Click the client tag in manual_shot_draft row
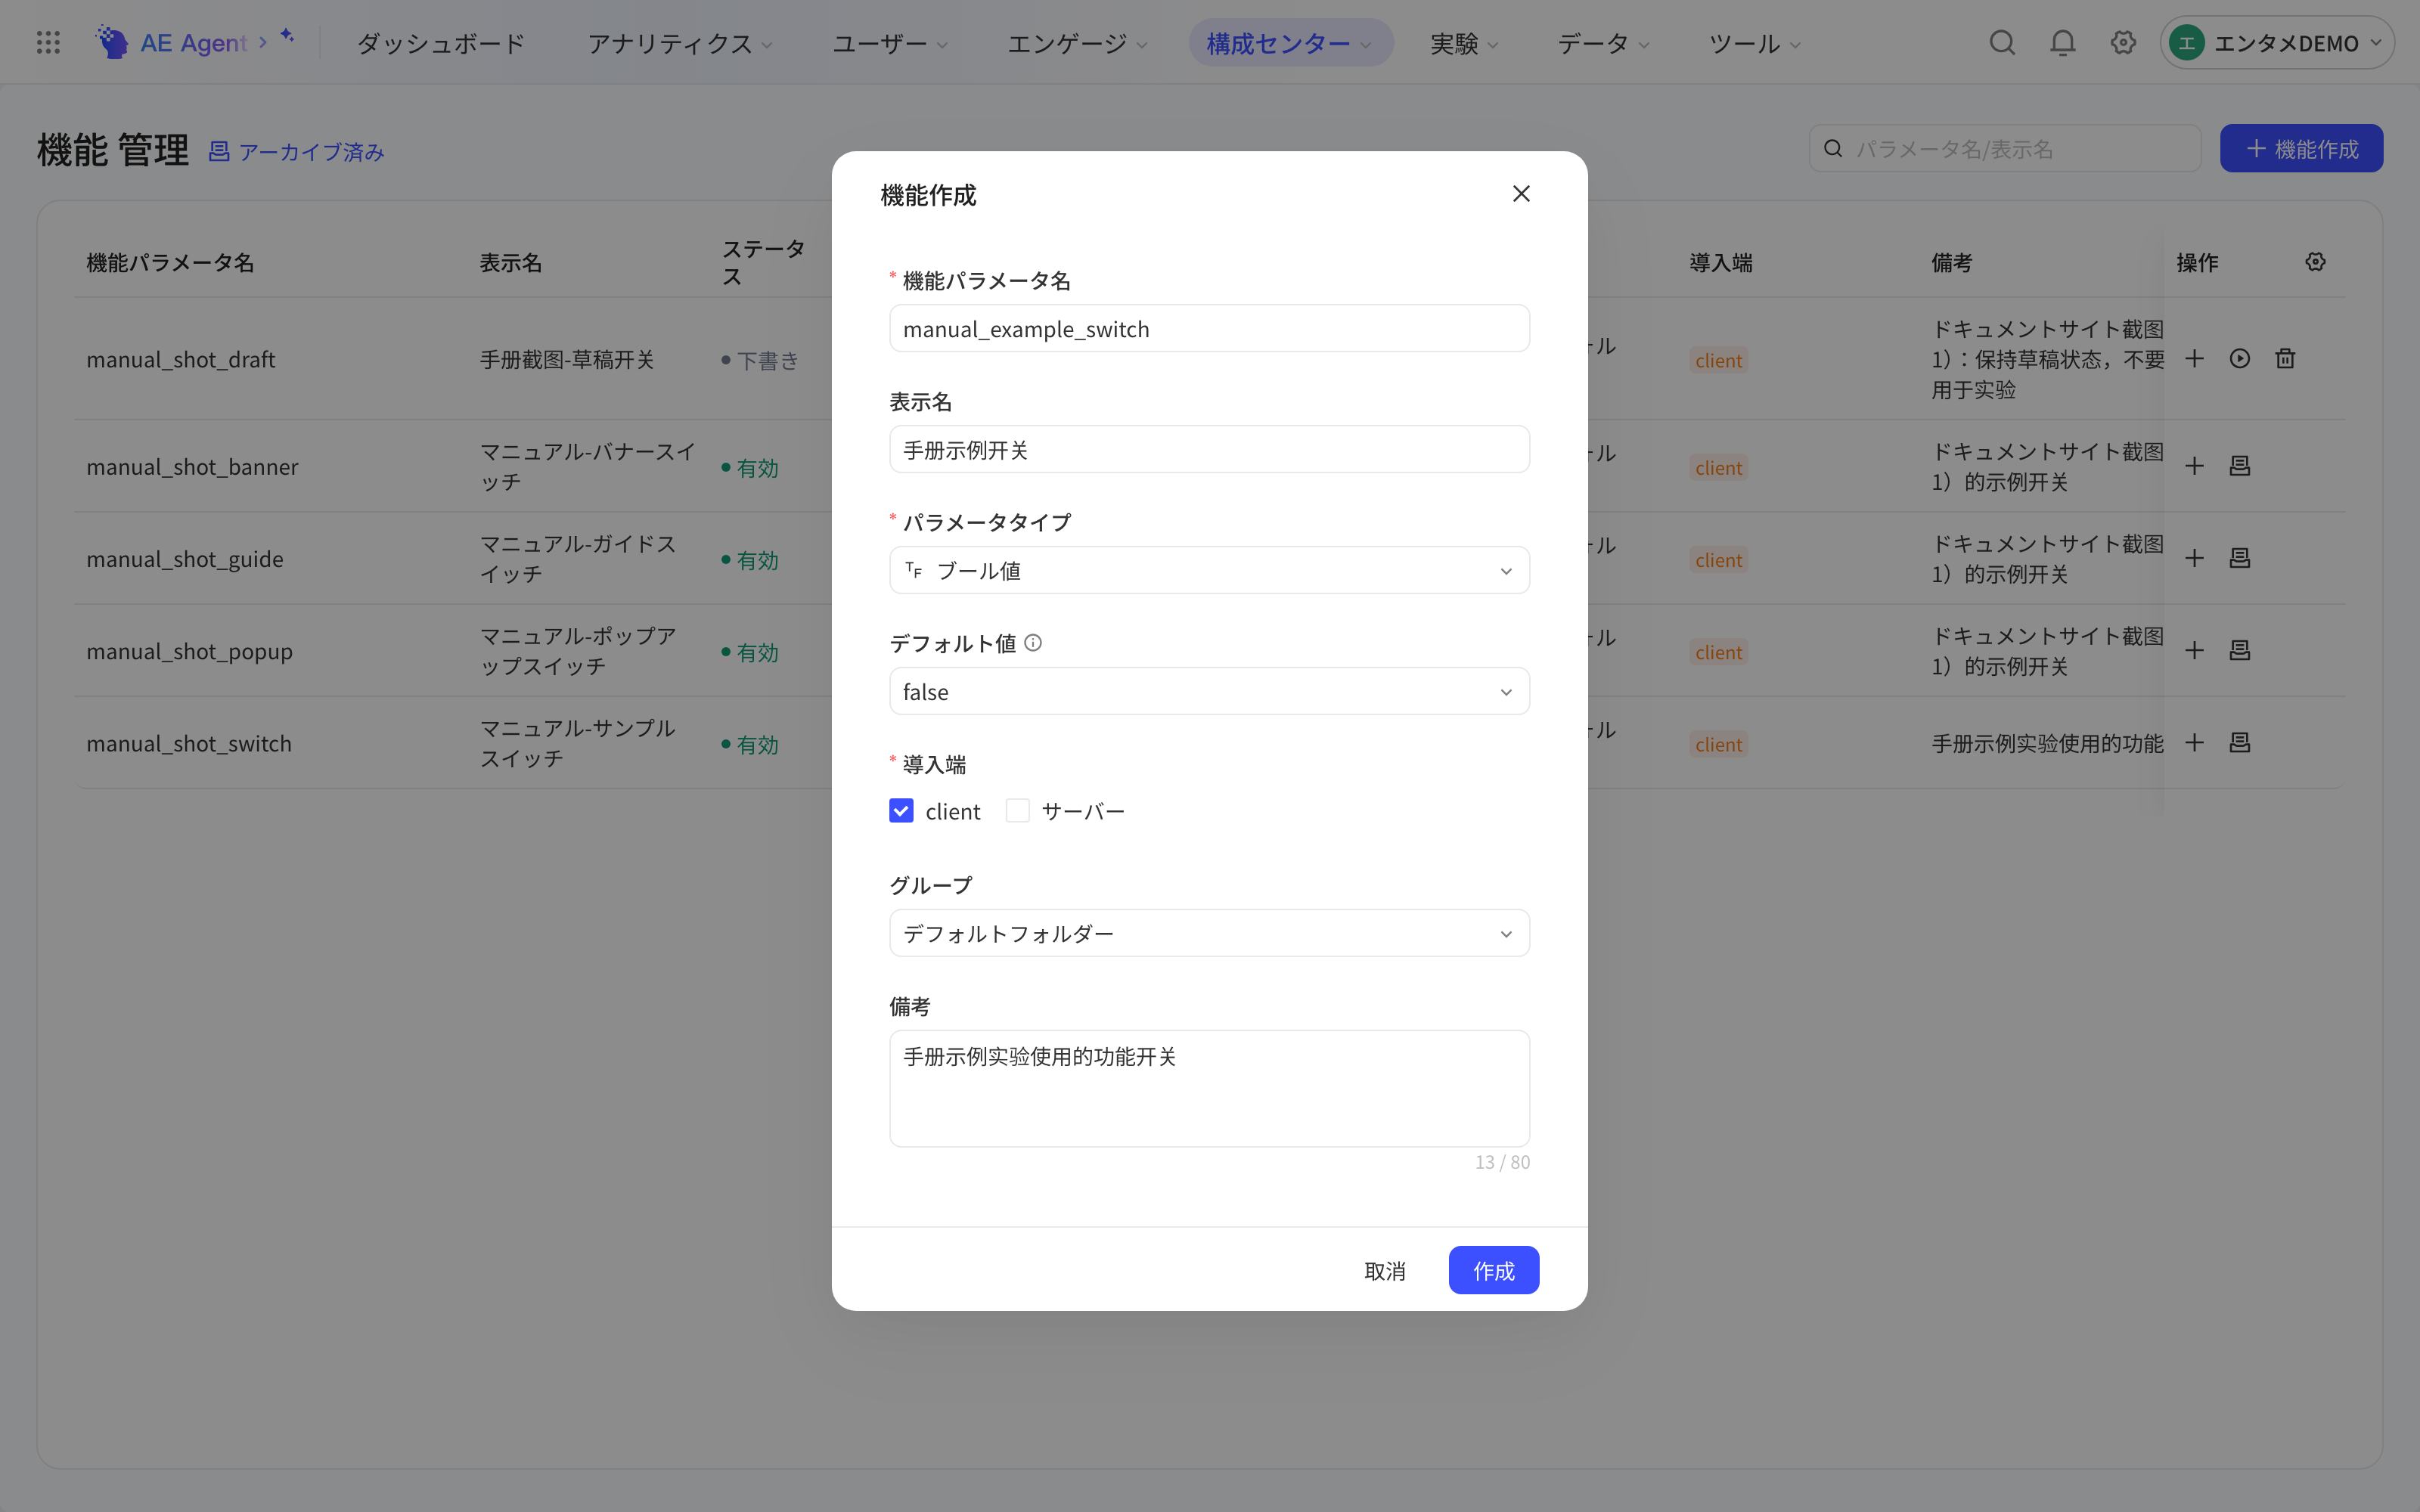Image resolution: width=2420 pixels, height=1512 pixels. pos(1719,360)
